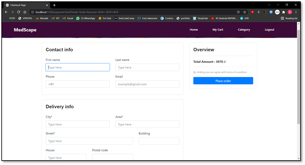Click the share page icon in address bar
Viewport: 305px width, 165px height.
(x=238, y=12)
